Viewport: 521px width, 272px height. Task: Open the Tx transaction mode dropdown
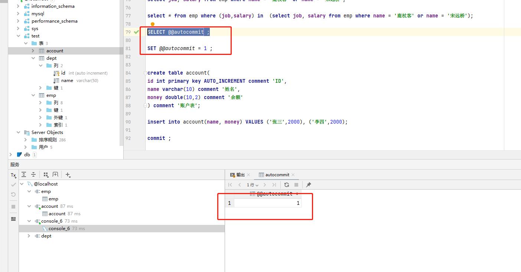13,175
